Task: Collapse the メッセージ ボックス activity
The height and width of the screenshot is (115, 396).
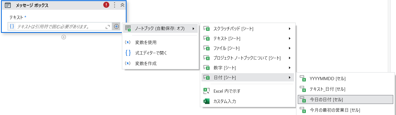Action: 122,5
